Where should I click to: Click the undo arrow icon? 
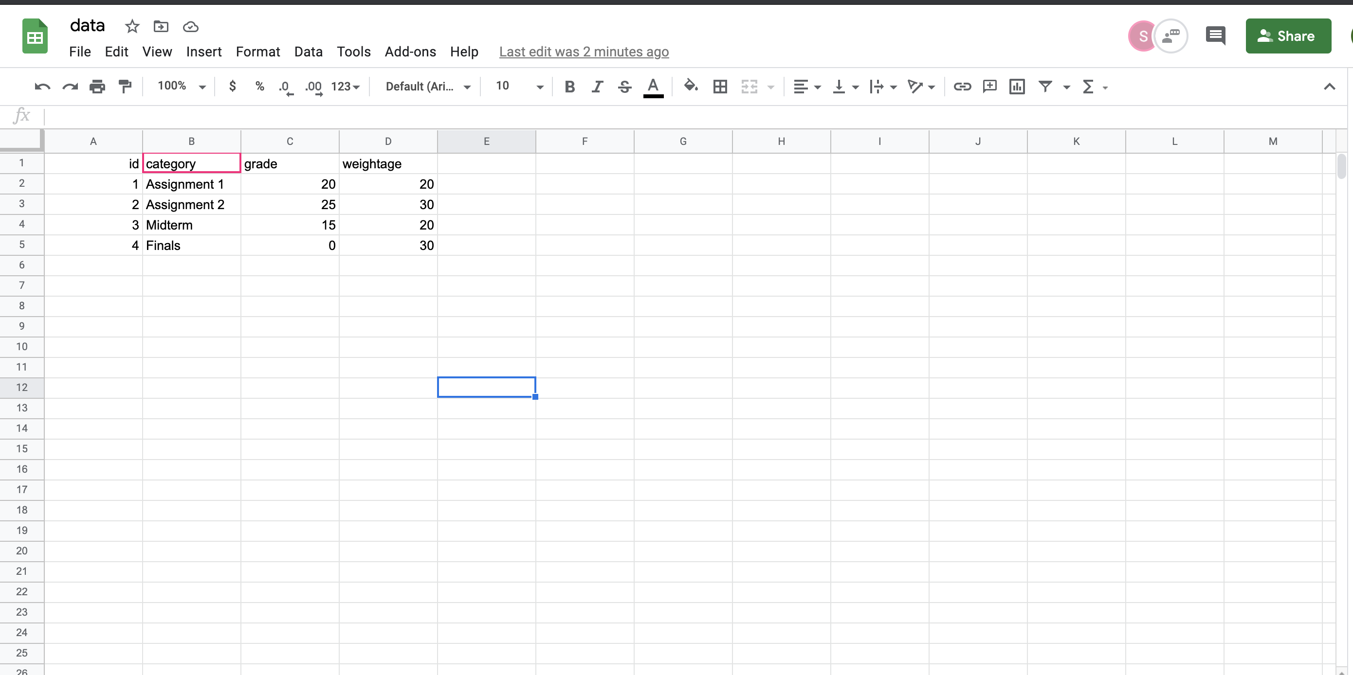[42, 87]
